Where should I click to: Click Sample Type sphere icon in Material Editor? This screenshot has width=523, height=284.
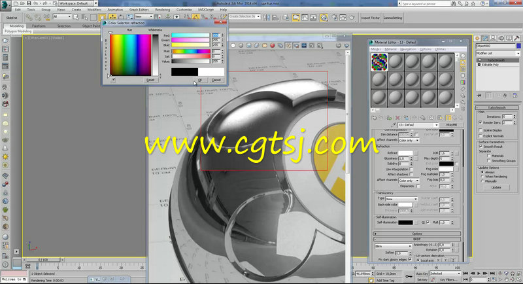463,56
